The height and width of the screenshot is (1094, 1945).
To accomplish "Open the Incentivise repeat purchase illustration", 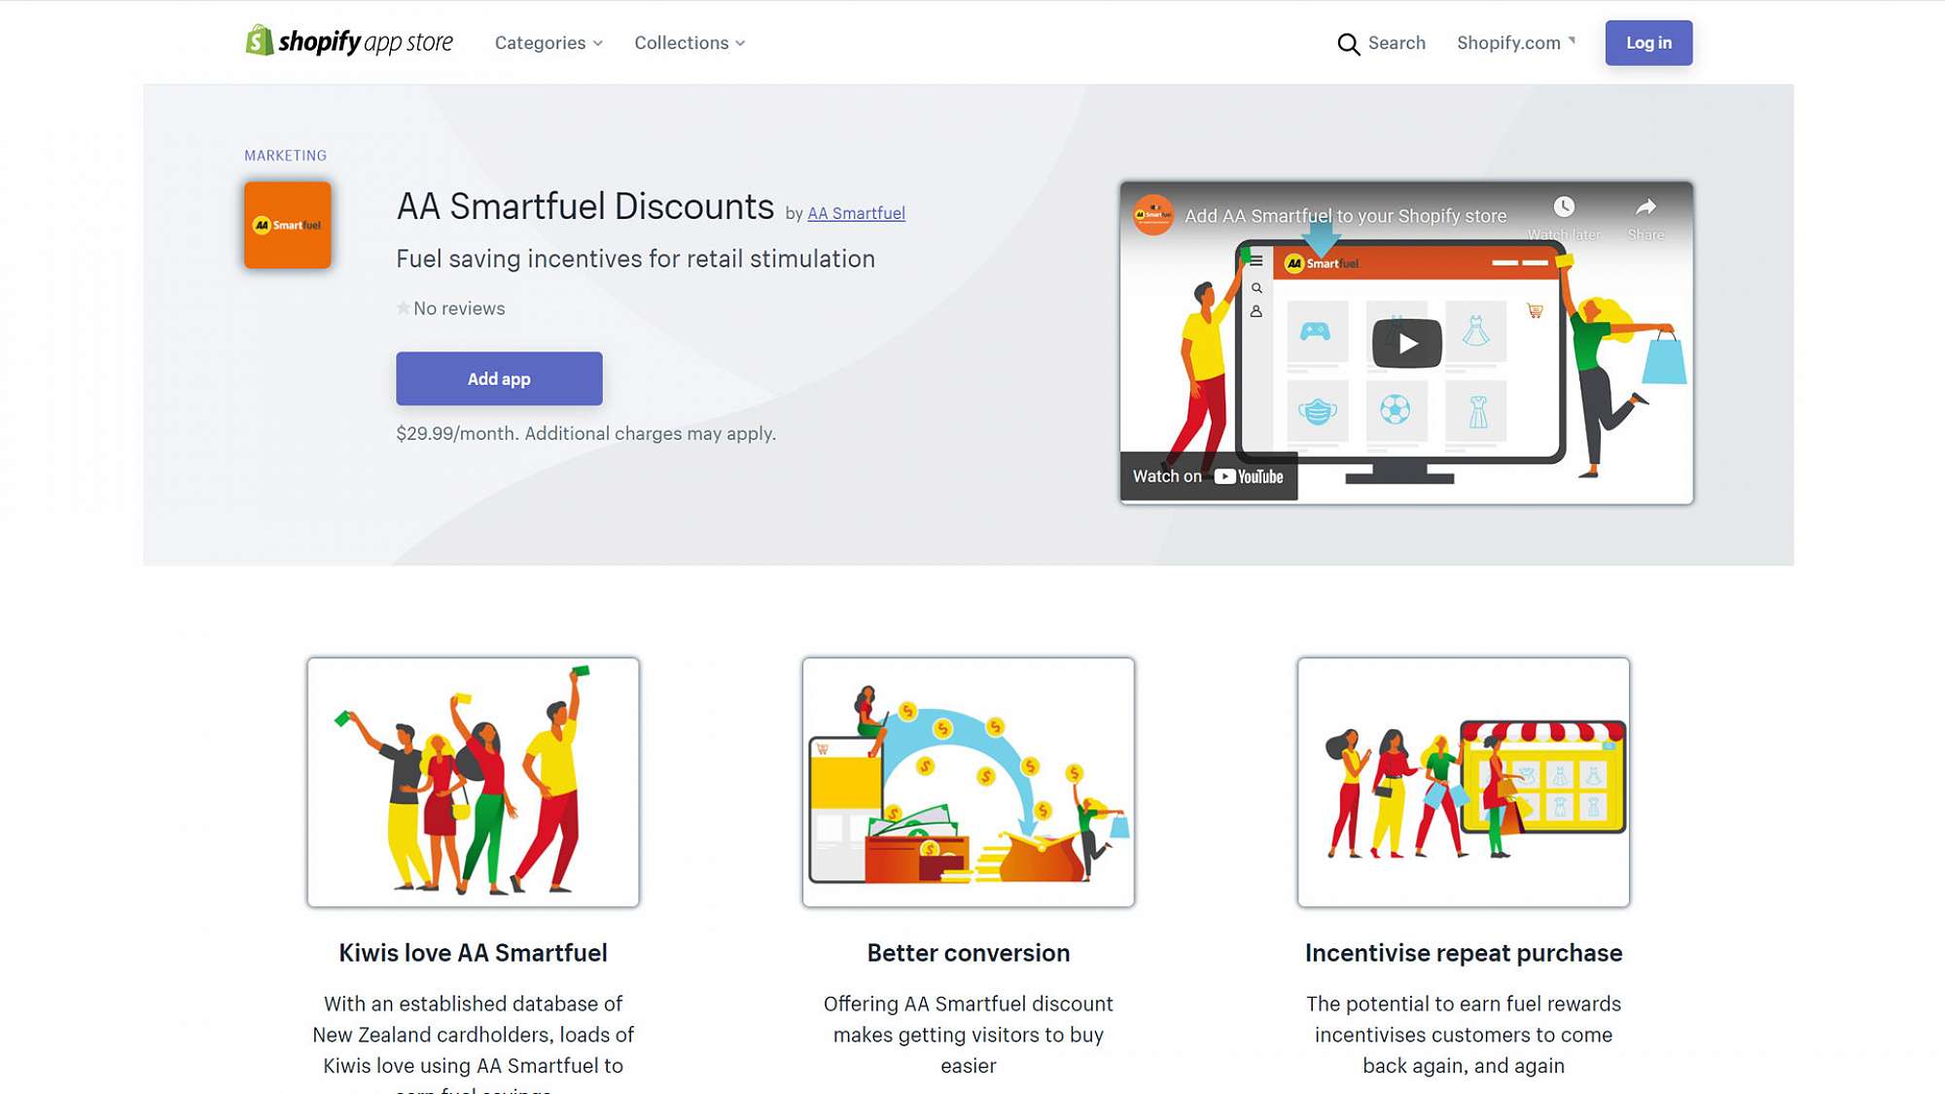I will coord(1464,783).
